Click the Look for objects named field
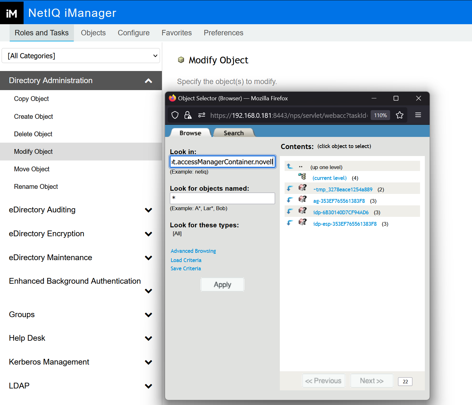Viewport: 472px width, 405px height. [x=222, y=198]
